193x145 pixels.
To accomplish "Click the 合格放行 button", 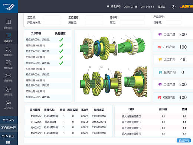I will point(9,120).
